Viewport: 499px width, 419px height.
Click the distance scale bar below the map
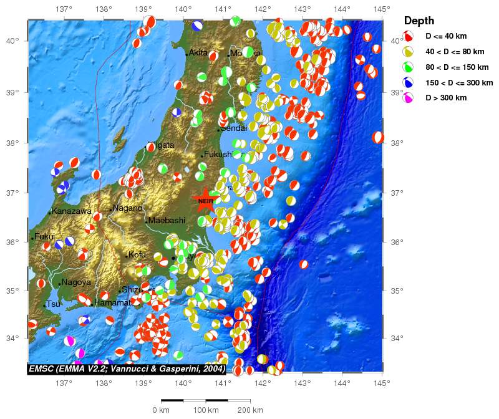pyautogui.click(x=206, y=400)
